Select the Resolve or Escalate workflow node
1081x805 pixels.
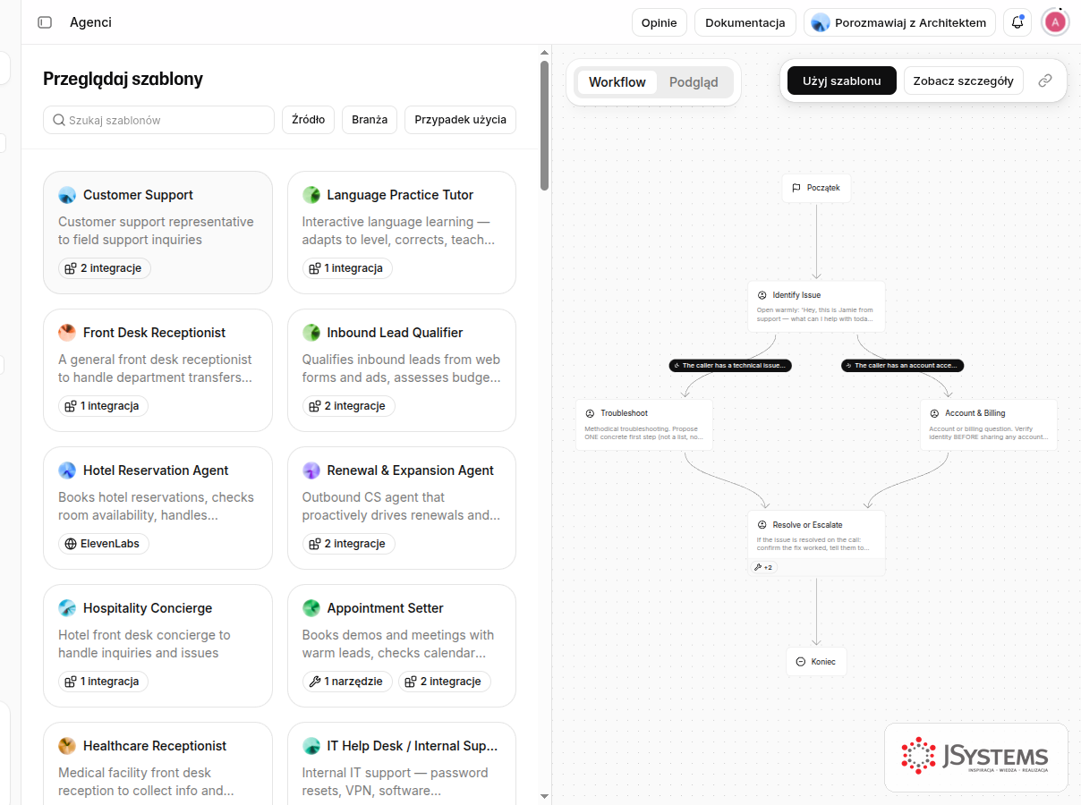click(x=816, y=543)
